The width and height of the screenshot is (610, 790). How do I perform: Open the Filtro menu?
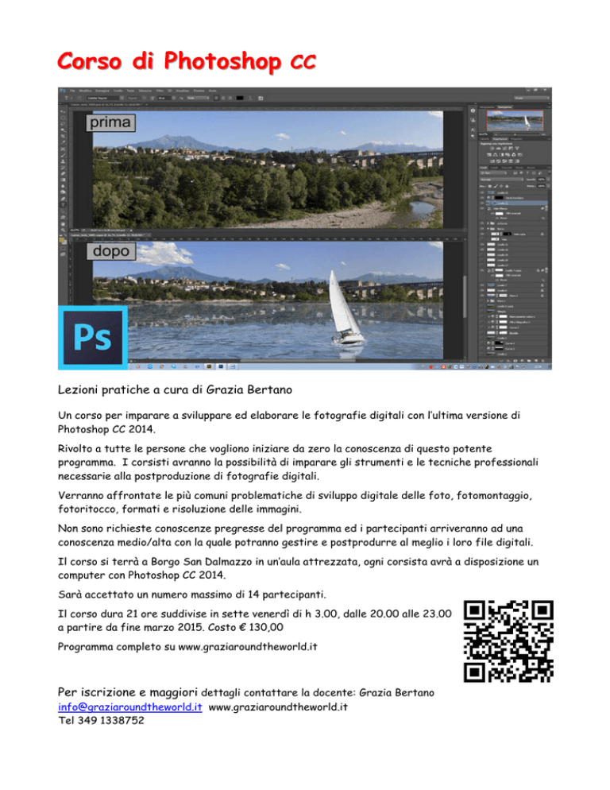click(x=160, y=90)
